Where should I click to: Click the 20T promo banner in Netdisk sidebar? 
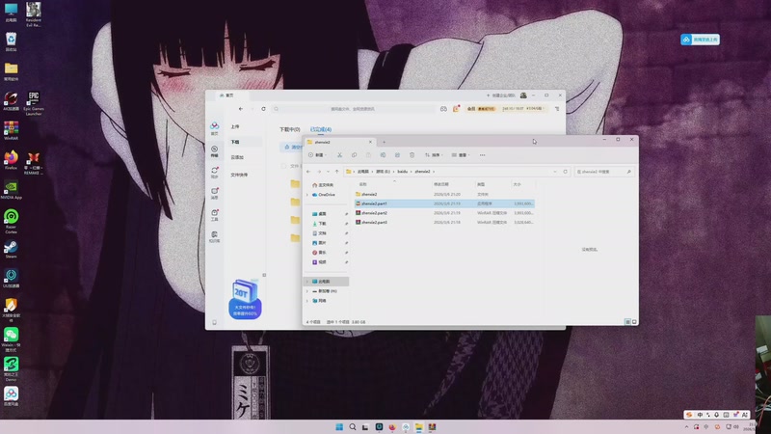pyautogui.click(x=245, y=299)
